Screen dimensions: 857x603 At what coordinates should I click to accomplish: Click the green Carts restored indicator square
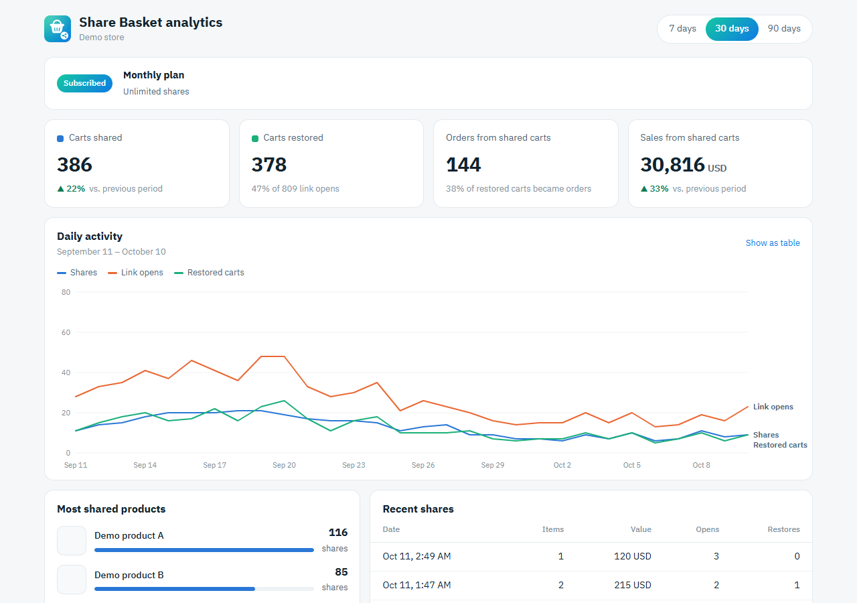(255, 139)
